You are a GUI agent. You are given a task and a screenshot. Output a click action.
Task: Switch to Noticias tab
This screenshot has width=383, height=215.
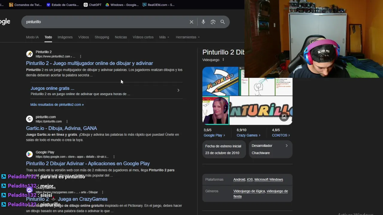pos(121,37)
